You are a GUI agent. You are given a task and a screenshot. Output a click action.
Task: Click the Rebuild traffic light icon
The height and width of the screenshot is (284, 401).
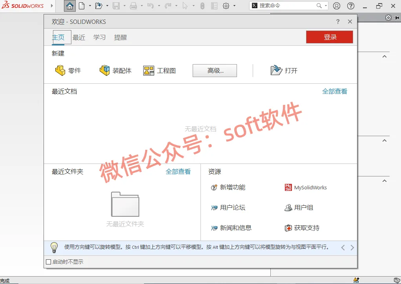coord(202,5)
